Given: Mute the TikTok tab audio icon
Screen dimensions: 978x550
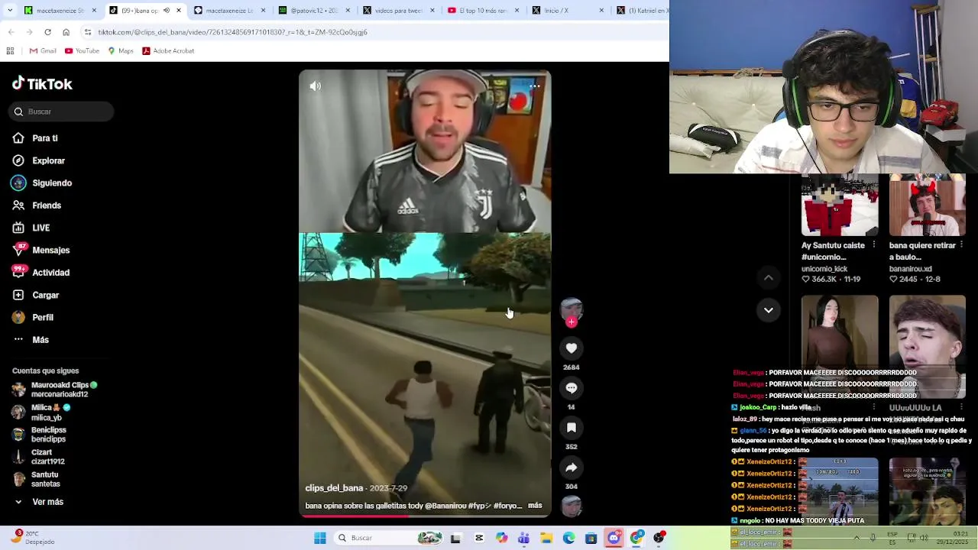Looking at the screenshot, I should click(x=167, y=11).
